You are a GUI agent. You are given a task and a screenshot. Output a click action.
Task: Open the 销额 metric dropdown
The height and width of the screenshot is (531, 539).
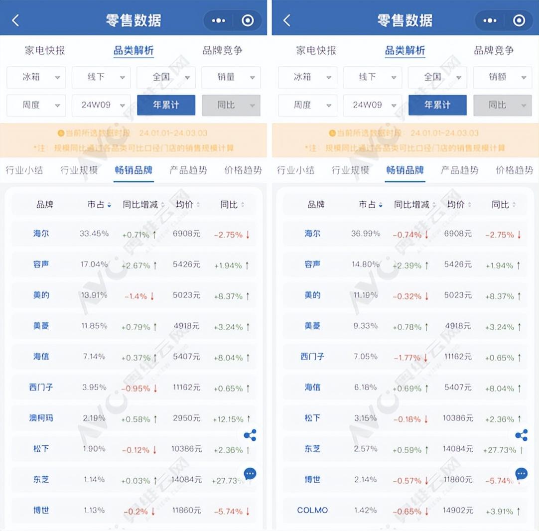click(502, 78)
